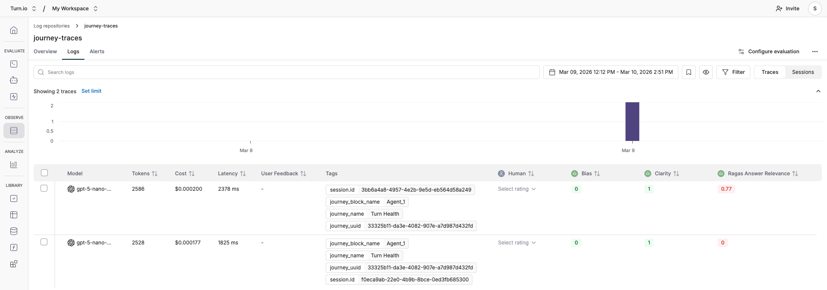Select the checkbox for the 2586 tokens row

(x=44, y=188)
